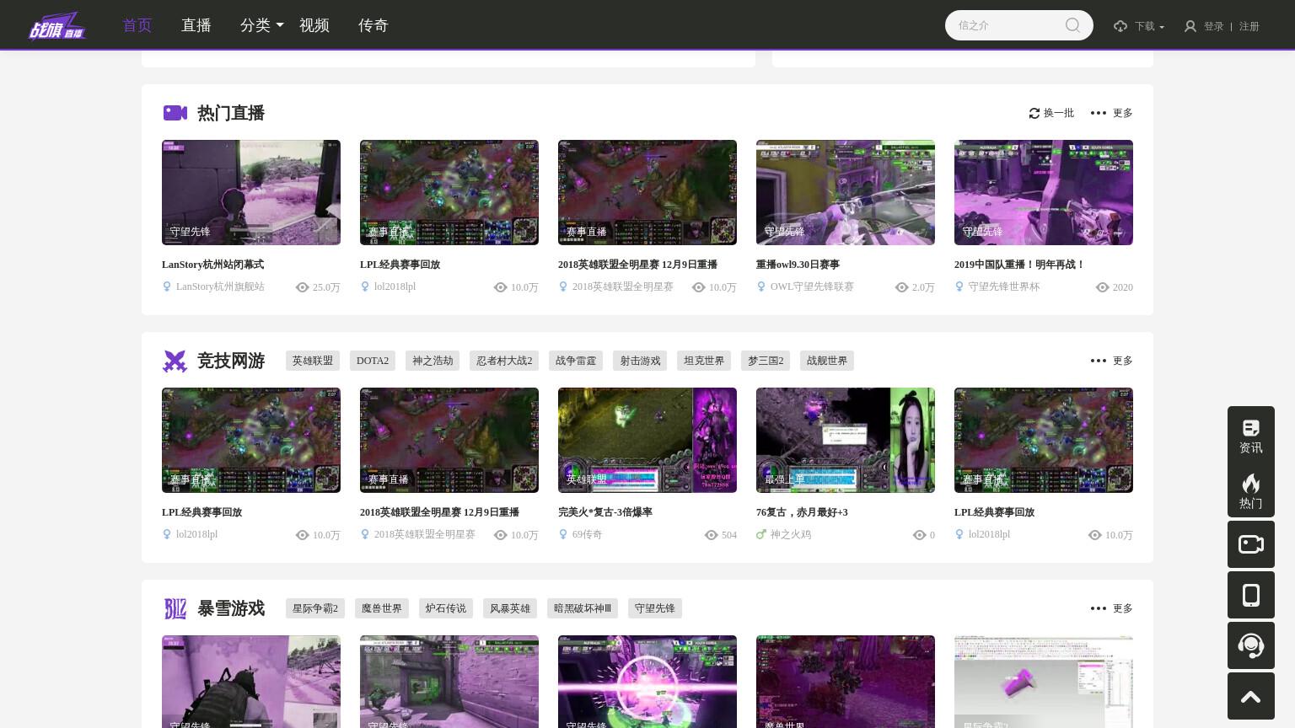Select the 神之浩劫 game tag
The width and height of the screenshot is (1295, 728).
433,361
